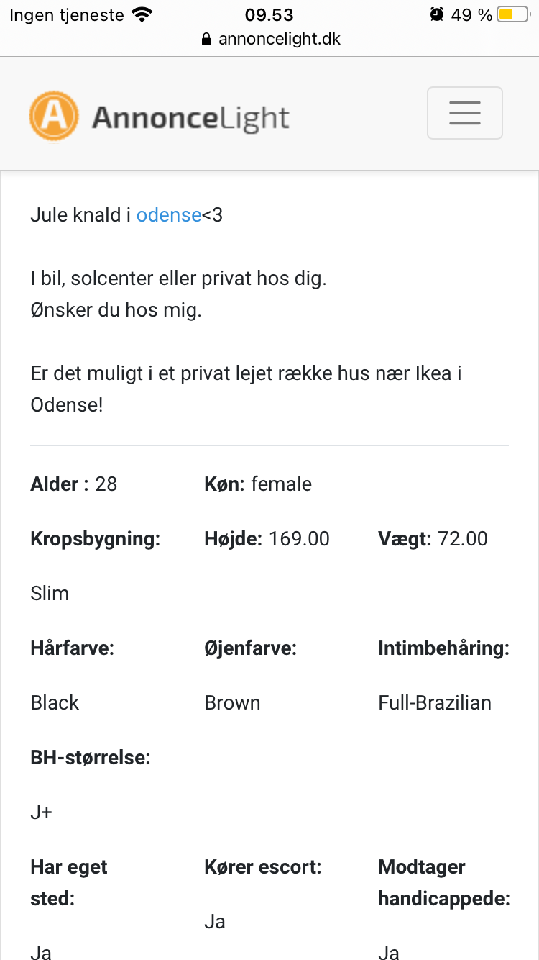Screen dimensions: 539x960
Task: Click the 'Hårfarve:' label
Action: pos(73,648)
